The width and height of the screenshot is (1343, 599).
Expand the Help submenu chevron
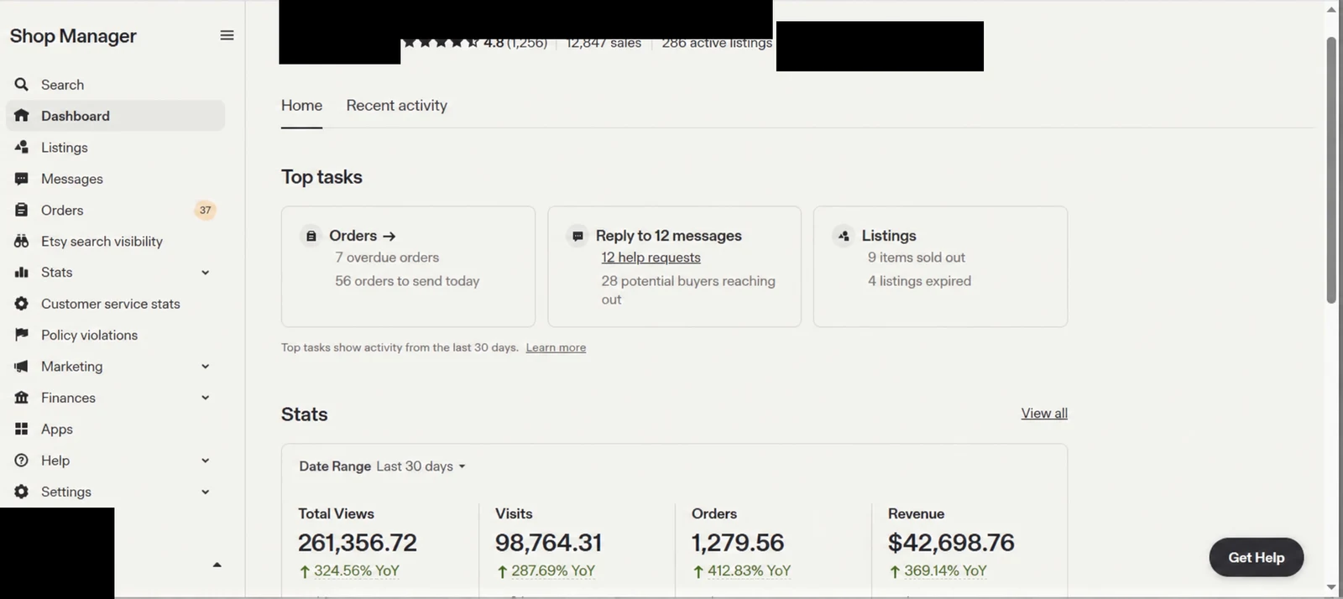tap(206, 461)
